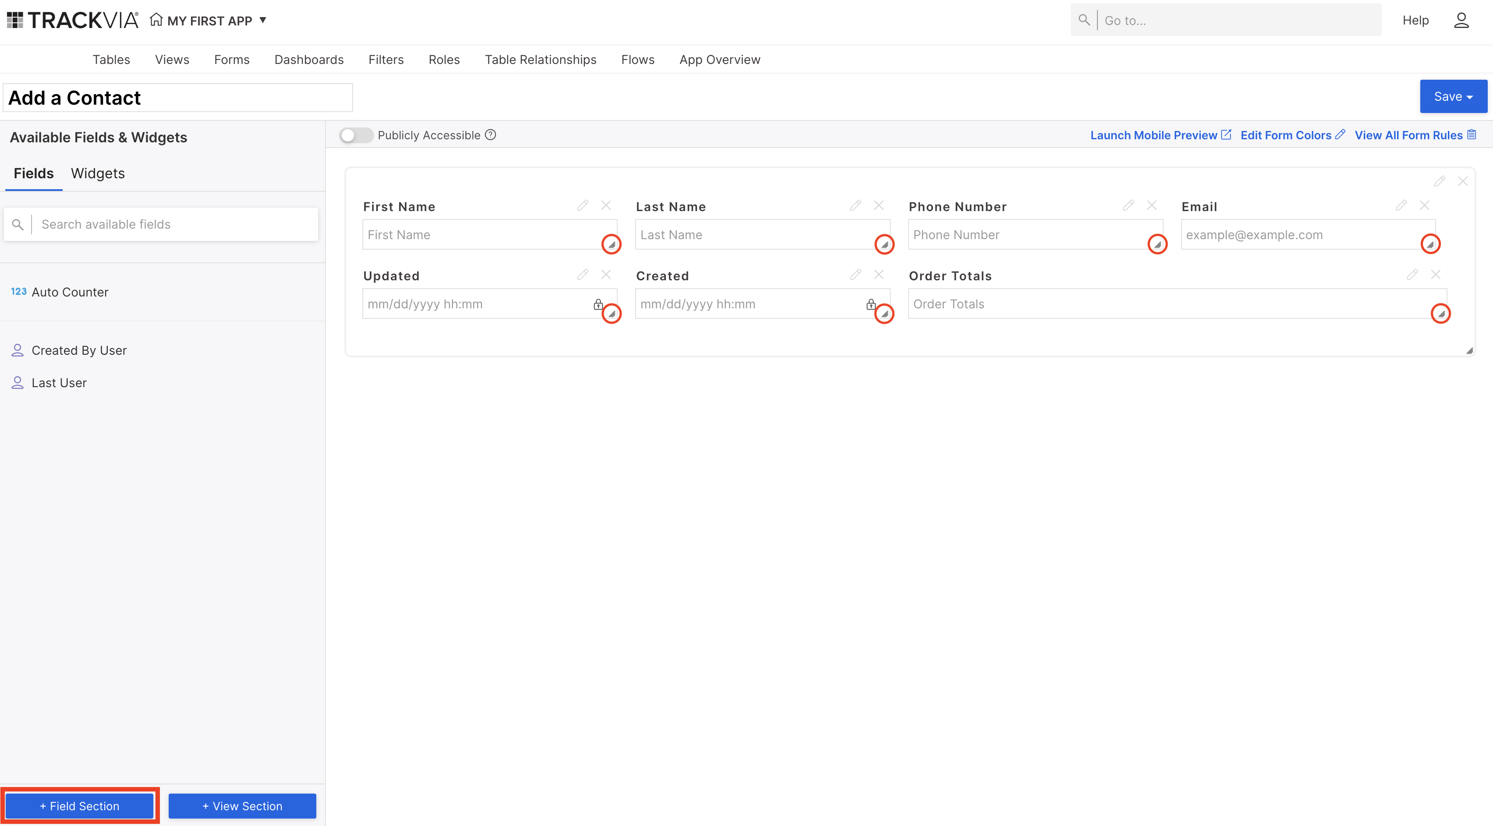Click the Phone Number input box
The width and height of the screenshot is (1493, 826).
[1036, 235]
